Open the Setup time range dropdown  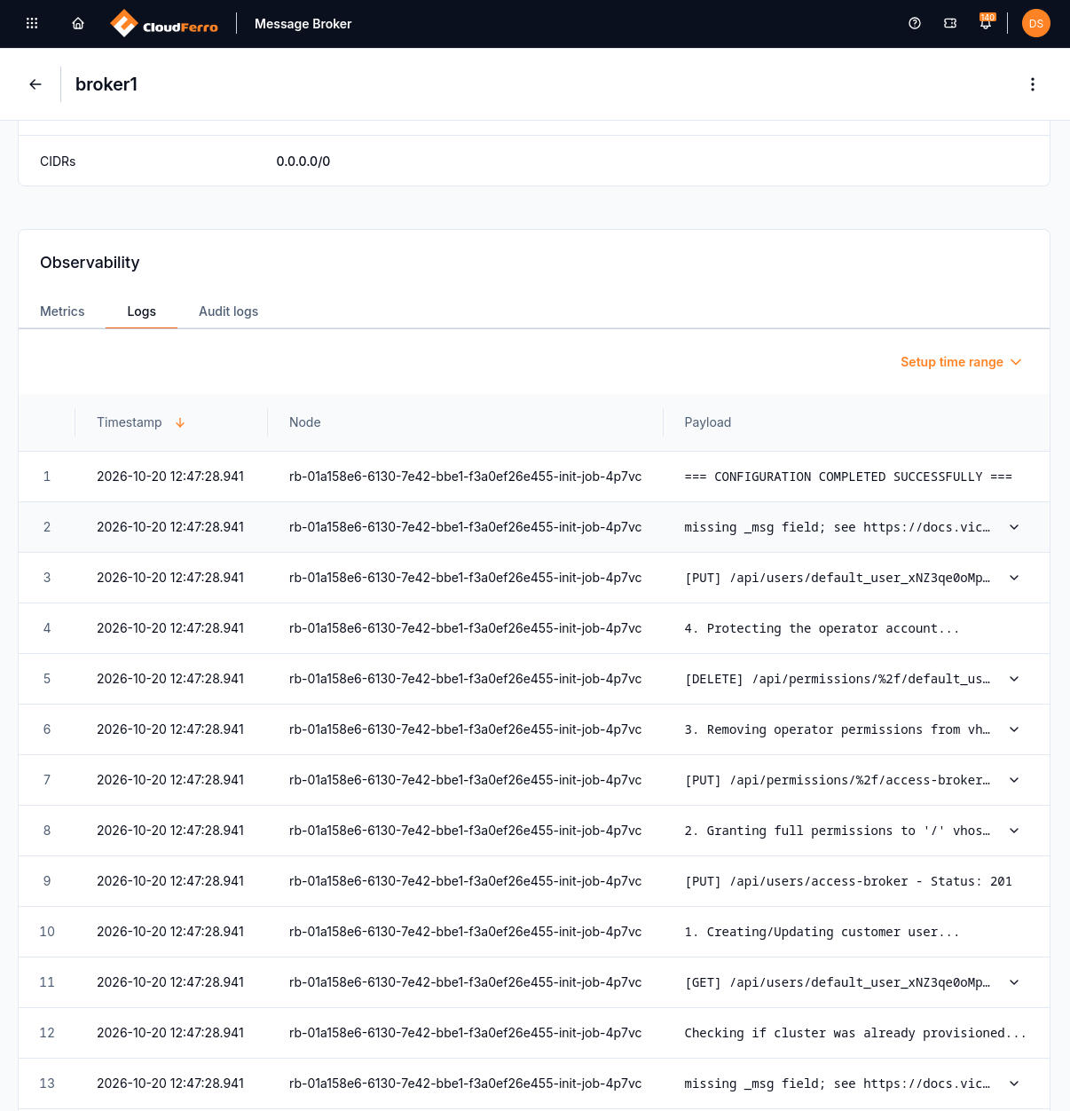pos(961,362)
